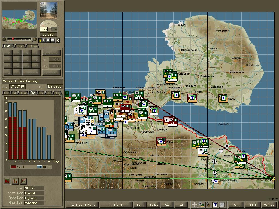Screen dimensions: 279x209
Task: Open the OB order of battle tab
Action: click(48, 93)
